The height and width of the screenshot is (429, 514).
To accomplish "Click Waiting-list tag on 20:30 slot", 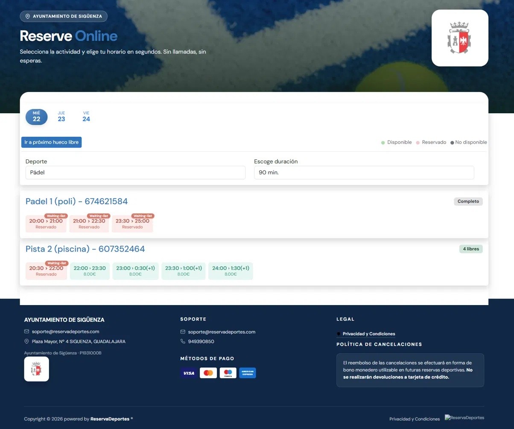I will [57, 263].
